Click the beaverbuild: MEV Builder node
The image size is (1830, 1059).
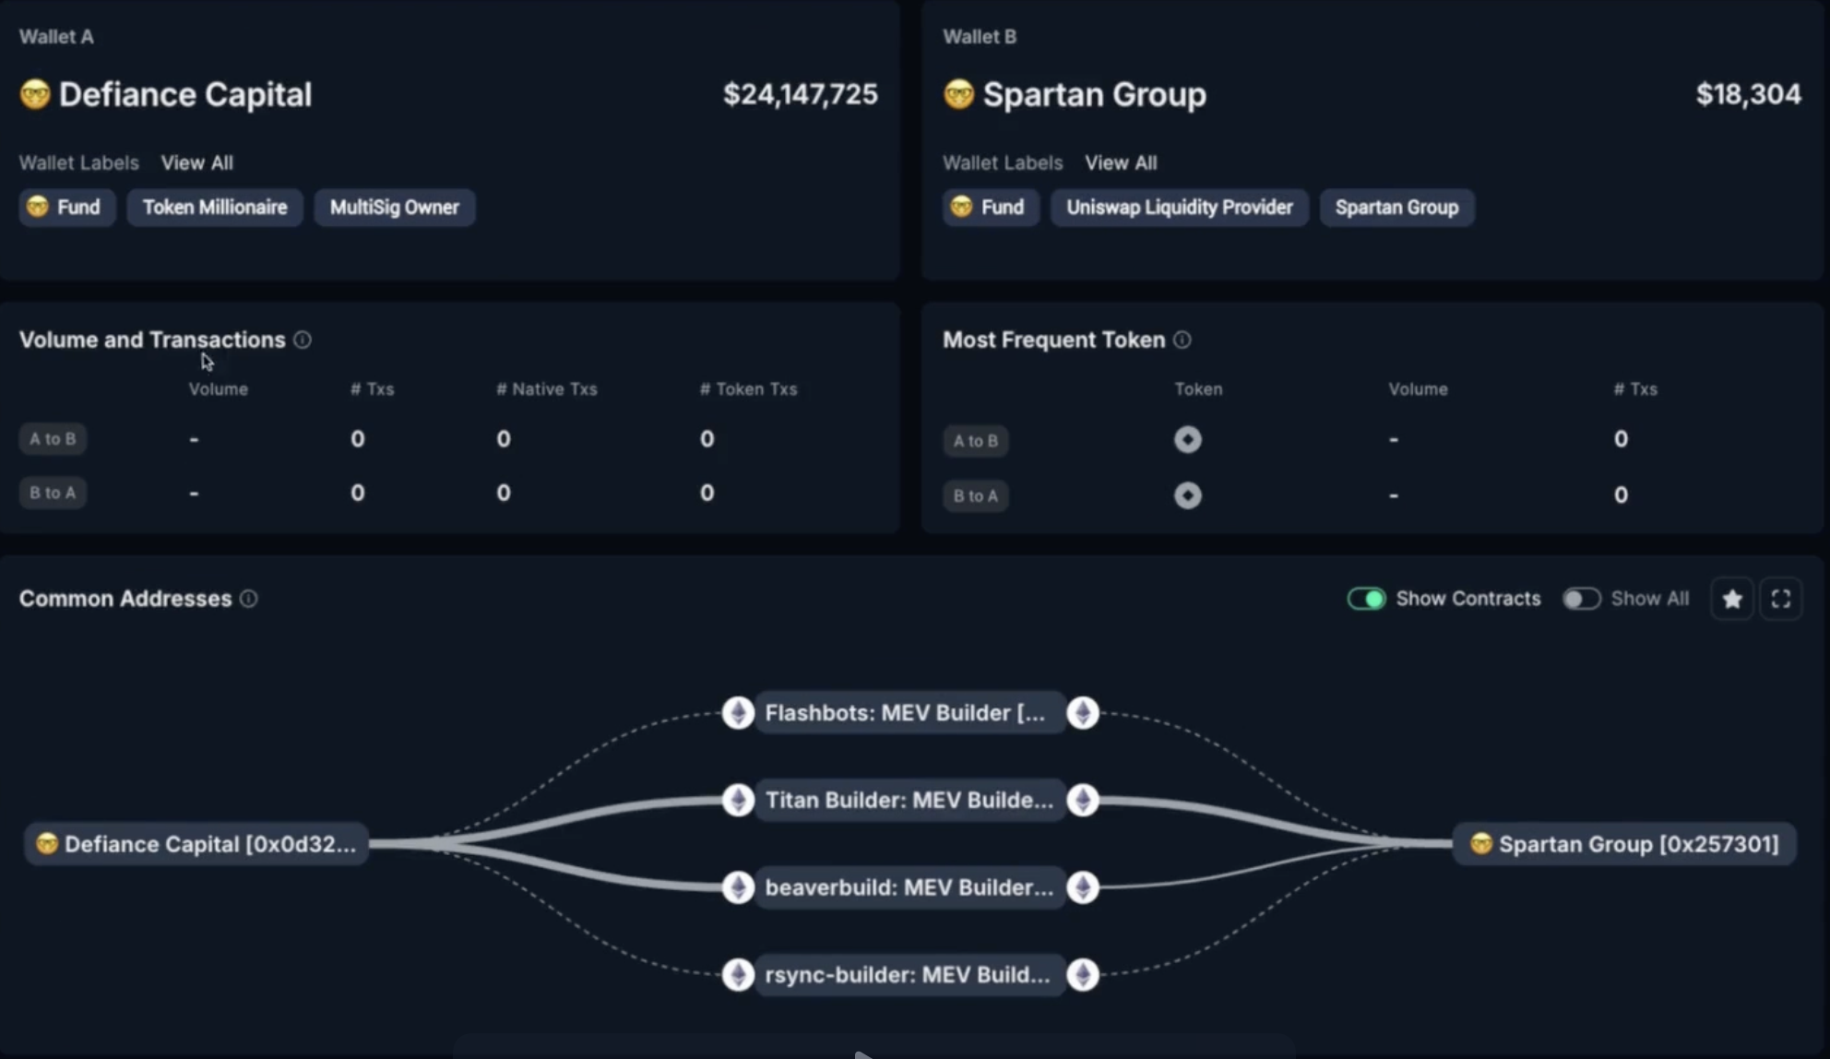pos(909,887)
